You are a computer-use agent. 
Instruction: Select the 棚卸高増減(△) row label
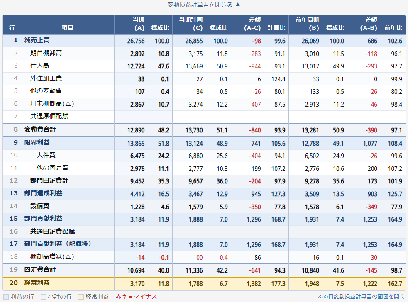52,257
